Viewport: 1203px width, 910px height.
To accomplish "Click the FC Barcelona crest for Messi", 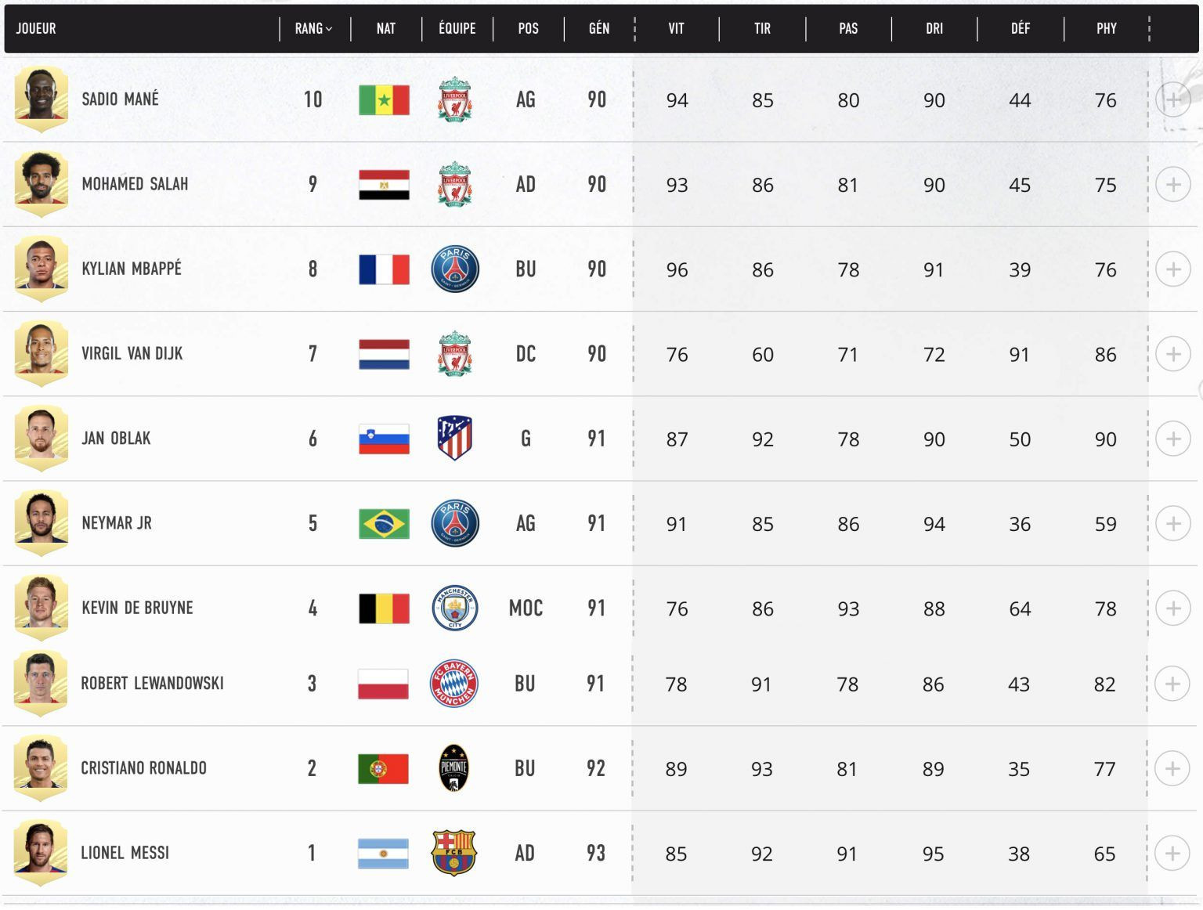I will click(454, 853).
